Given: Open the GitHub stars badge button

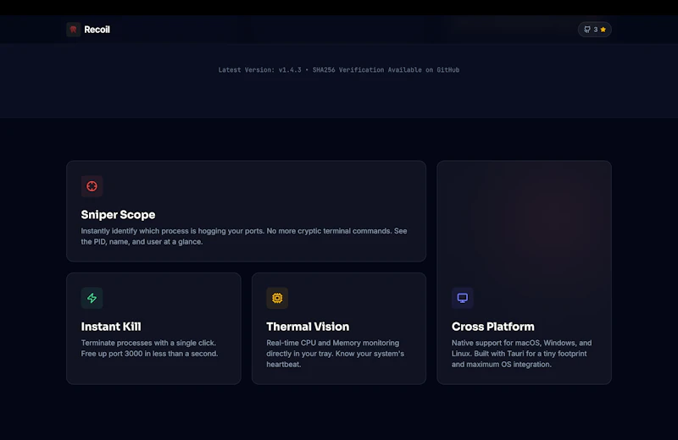Looking at the screenshot, I should (595, 30).
